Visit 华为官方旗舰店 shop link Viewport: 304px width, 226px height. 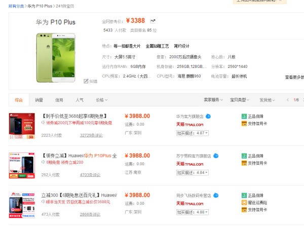(190, 117)
